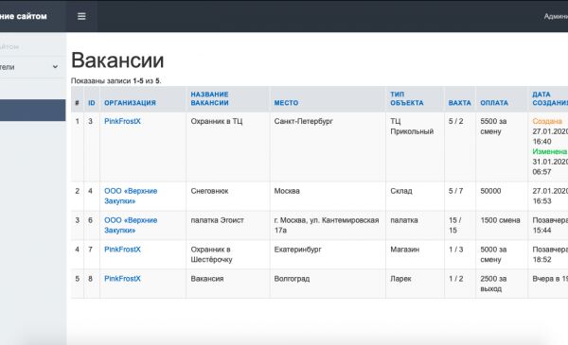Sort by Дата создания header
The image size is (568, 345).
pos(549,98)
